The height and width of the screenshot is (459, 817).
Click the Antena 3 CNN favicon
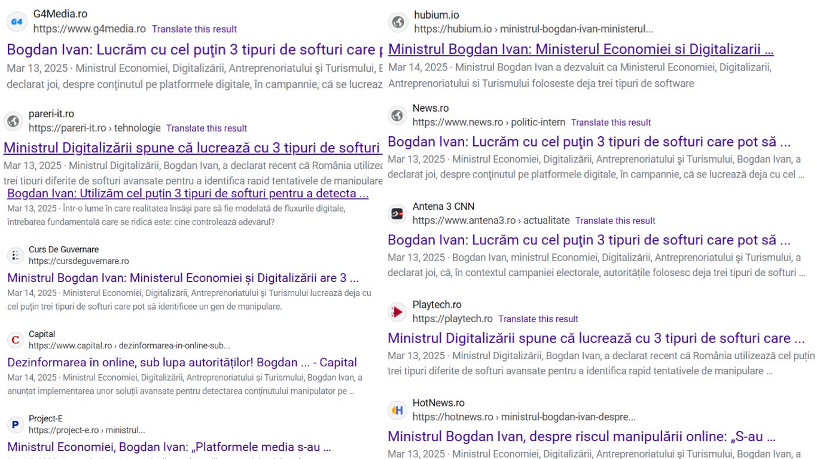tap(397, 213)
